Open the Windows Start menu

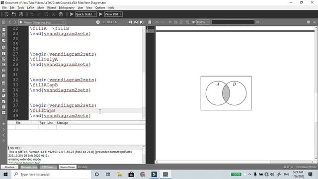pos(5,175)
